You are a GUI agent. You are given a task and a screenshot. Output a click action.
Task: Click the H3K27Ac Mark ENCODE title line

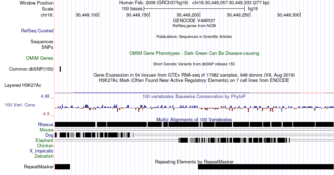coord(194,80)
